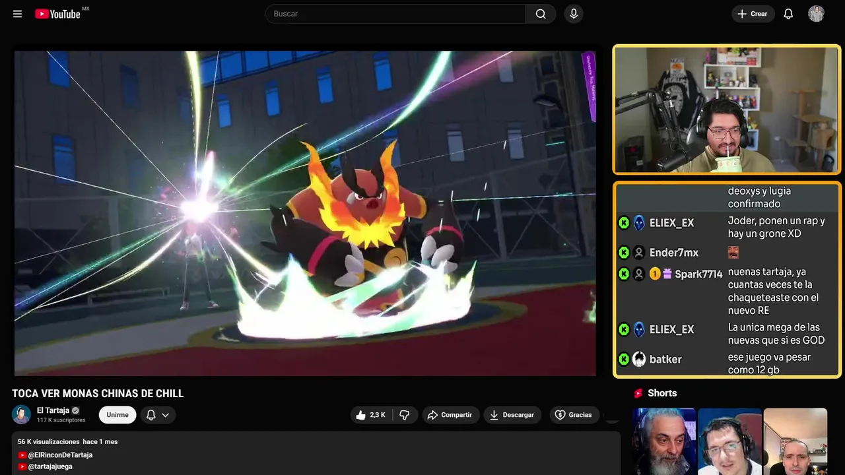
Task: Click emote in Ender7mx's message
Action: point(733,253)
